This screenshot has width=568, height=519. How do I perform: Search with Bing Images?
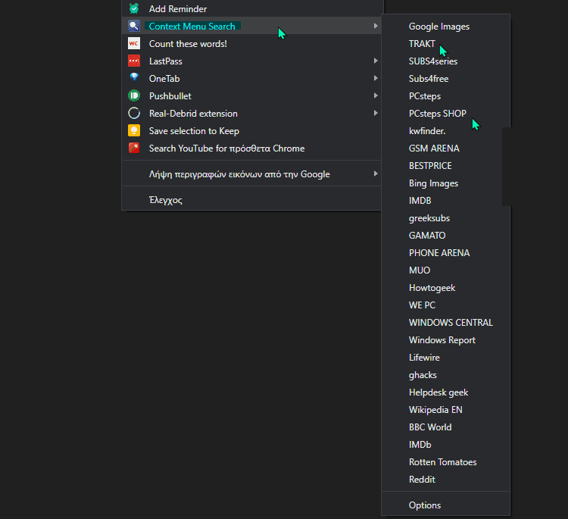(x=446, y=183)
